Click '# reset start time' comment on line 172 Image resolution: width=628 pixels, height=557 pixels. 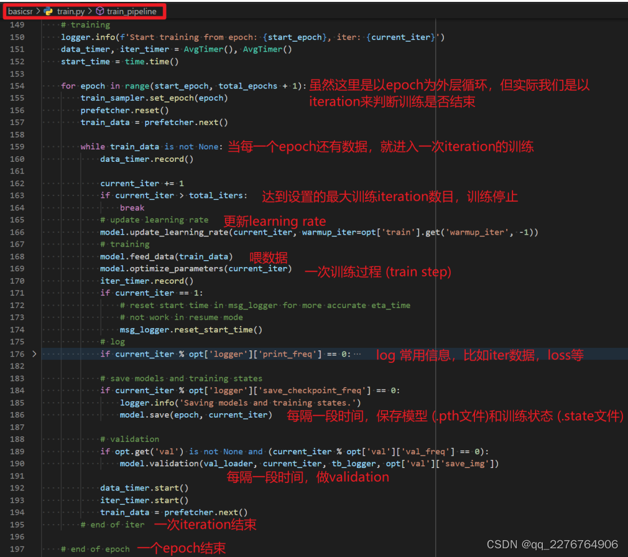[265, 306]
